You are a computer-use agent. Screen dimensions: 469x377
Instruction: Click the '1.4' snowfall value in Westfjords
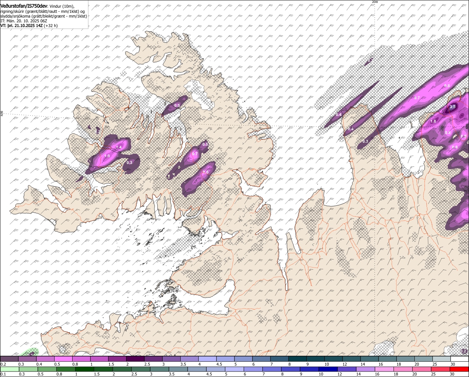pos(119,147)
